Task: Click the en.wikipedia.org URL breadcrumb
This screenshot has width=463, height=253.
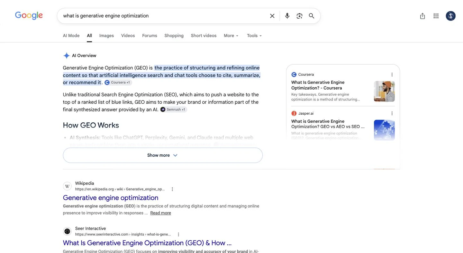Action: tap(120, 189)
